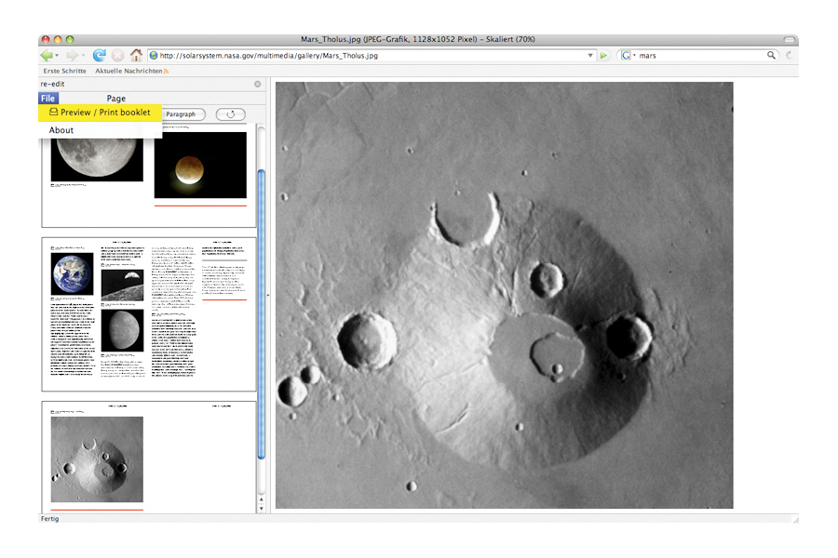The height and width of the screenshot is (558, 838).
Task: Click the sidebar scrollbar down arrow
Action: [x=261, y=508]
